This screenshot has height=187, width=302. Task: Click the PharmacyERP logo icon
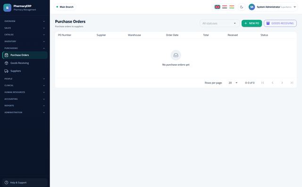coord(8,8)
